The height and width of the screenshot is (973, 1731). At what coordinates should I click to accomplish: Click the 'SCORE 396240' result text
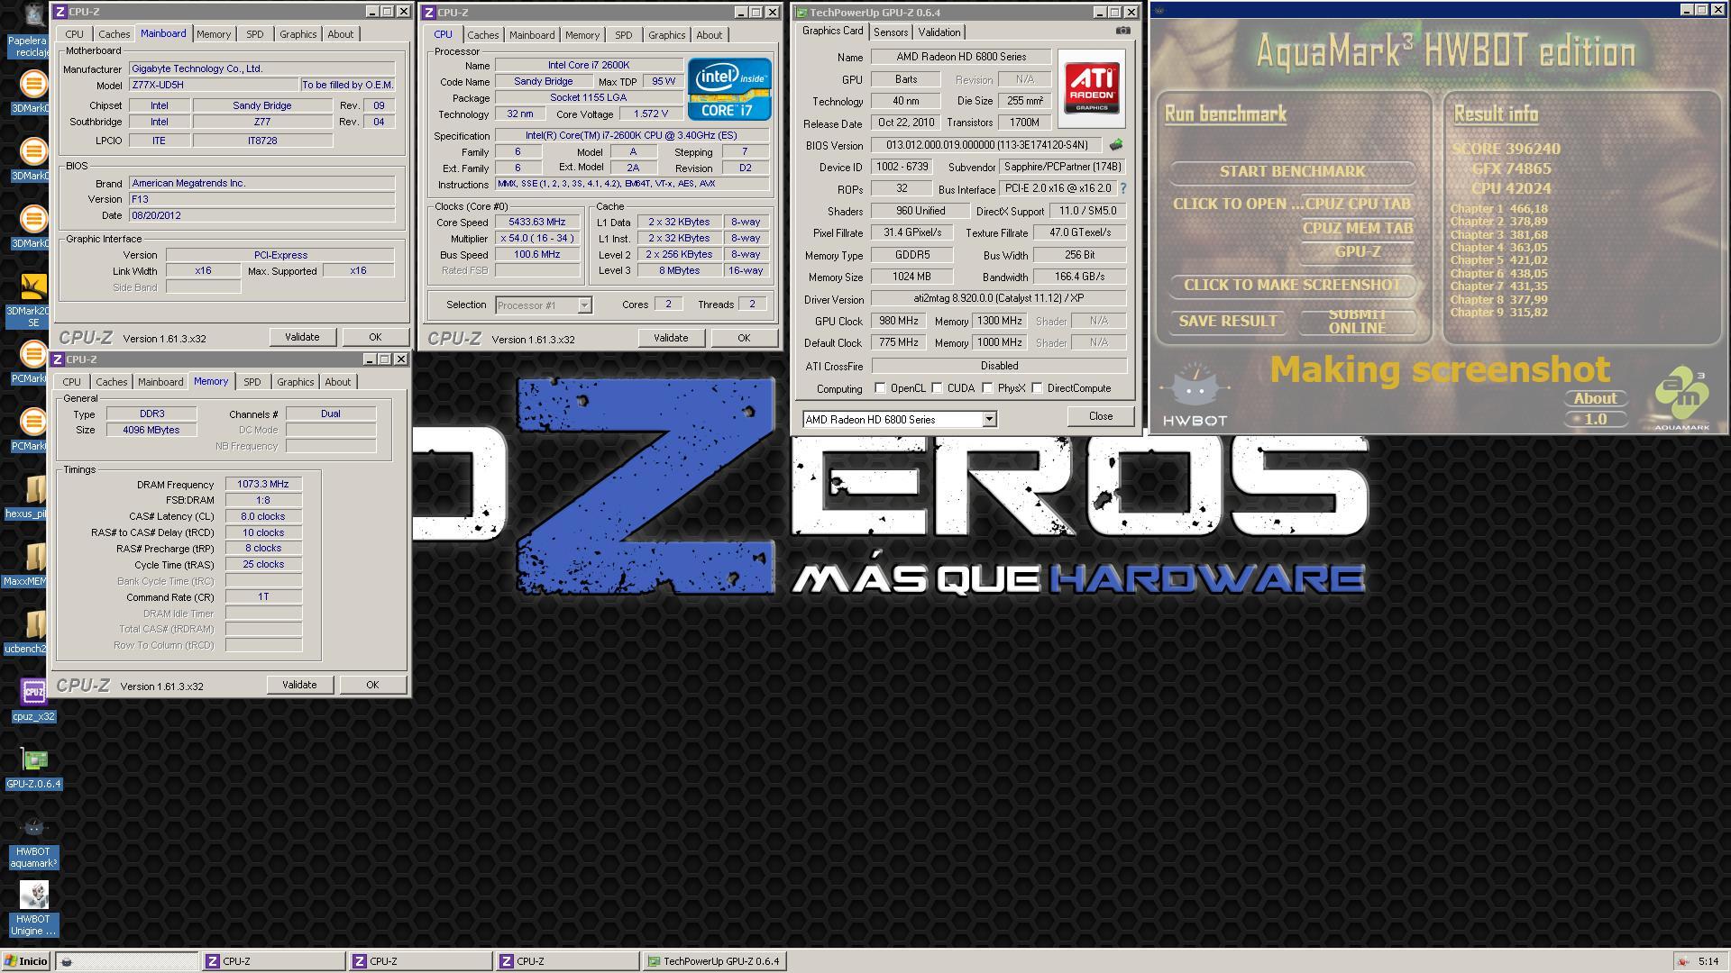pos(1506,149)
